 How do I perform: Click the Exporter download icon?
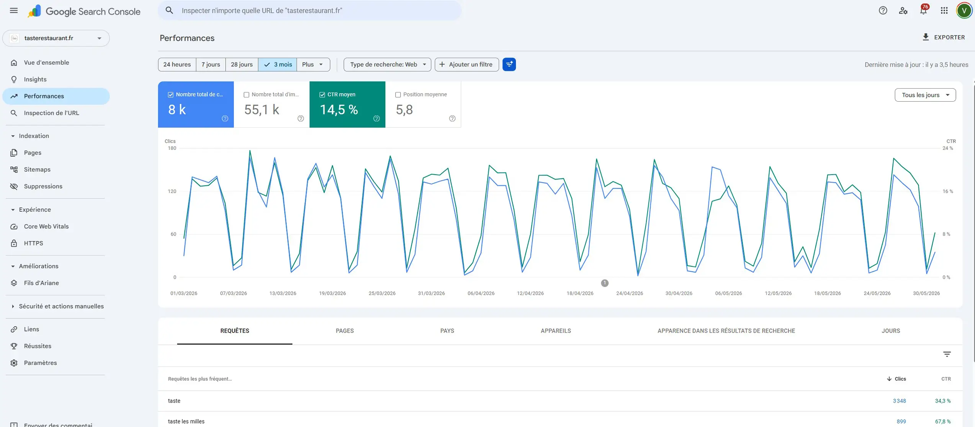tap(926, 37)
